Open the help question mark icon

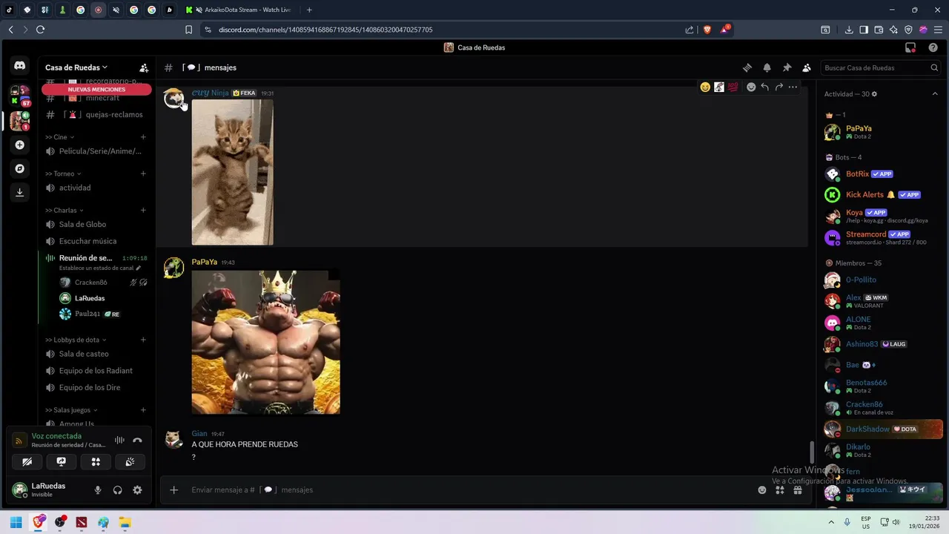[933, 47]
